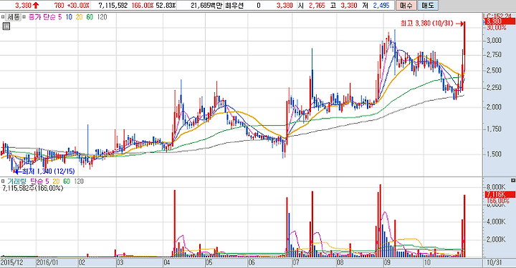This screenshot has width=516, height=268.
Task: Click the 2,500 price axis label
Action: (494, 71)
